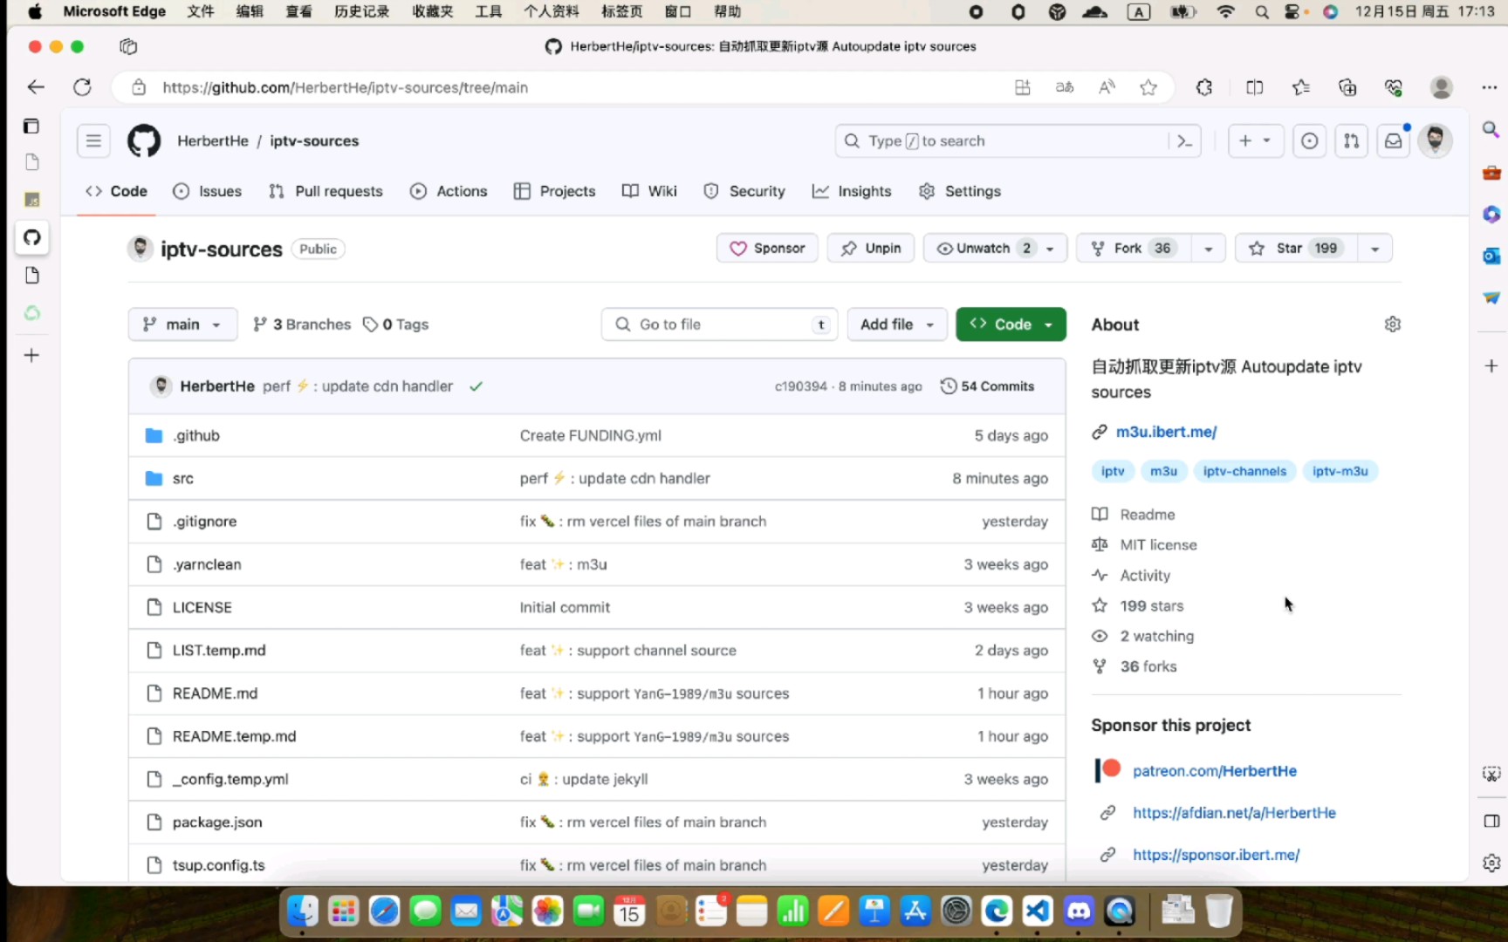
Task: Expand the Add file dropdown
Action: (x=897, y=324)
